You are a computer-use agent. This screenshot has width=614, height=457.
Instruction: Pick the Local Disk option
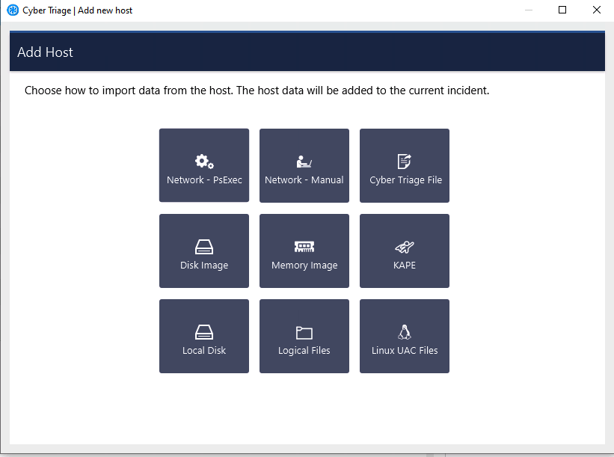tap(204, 336)
